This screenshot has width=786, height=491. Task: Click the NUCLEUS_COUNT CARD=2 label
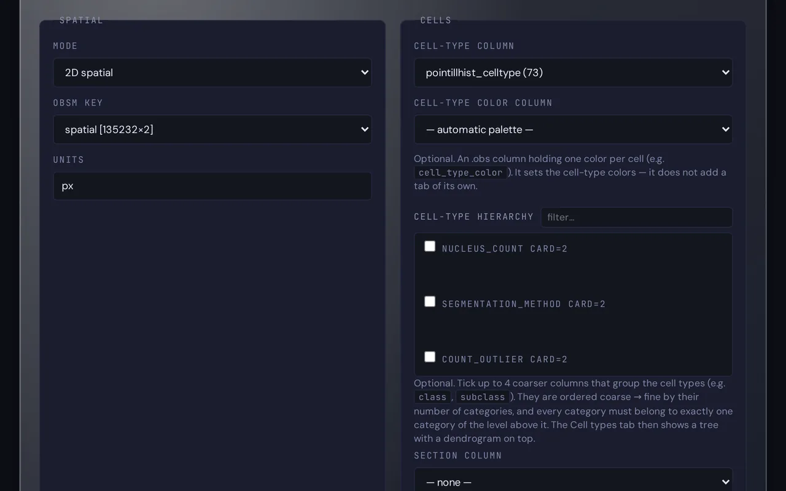click(x=505, y=249)
